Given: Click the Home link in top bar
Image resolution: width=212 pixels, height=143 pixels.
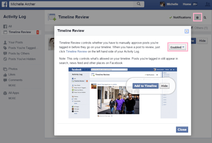Looking at the screenshot, I should click(x=187, y=4).
